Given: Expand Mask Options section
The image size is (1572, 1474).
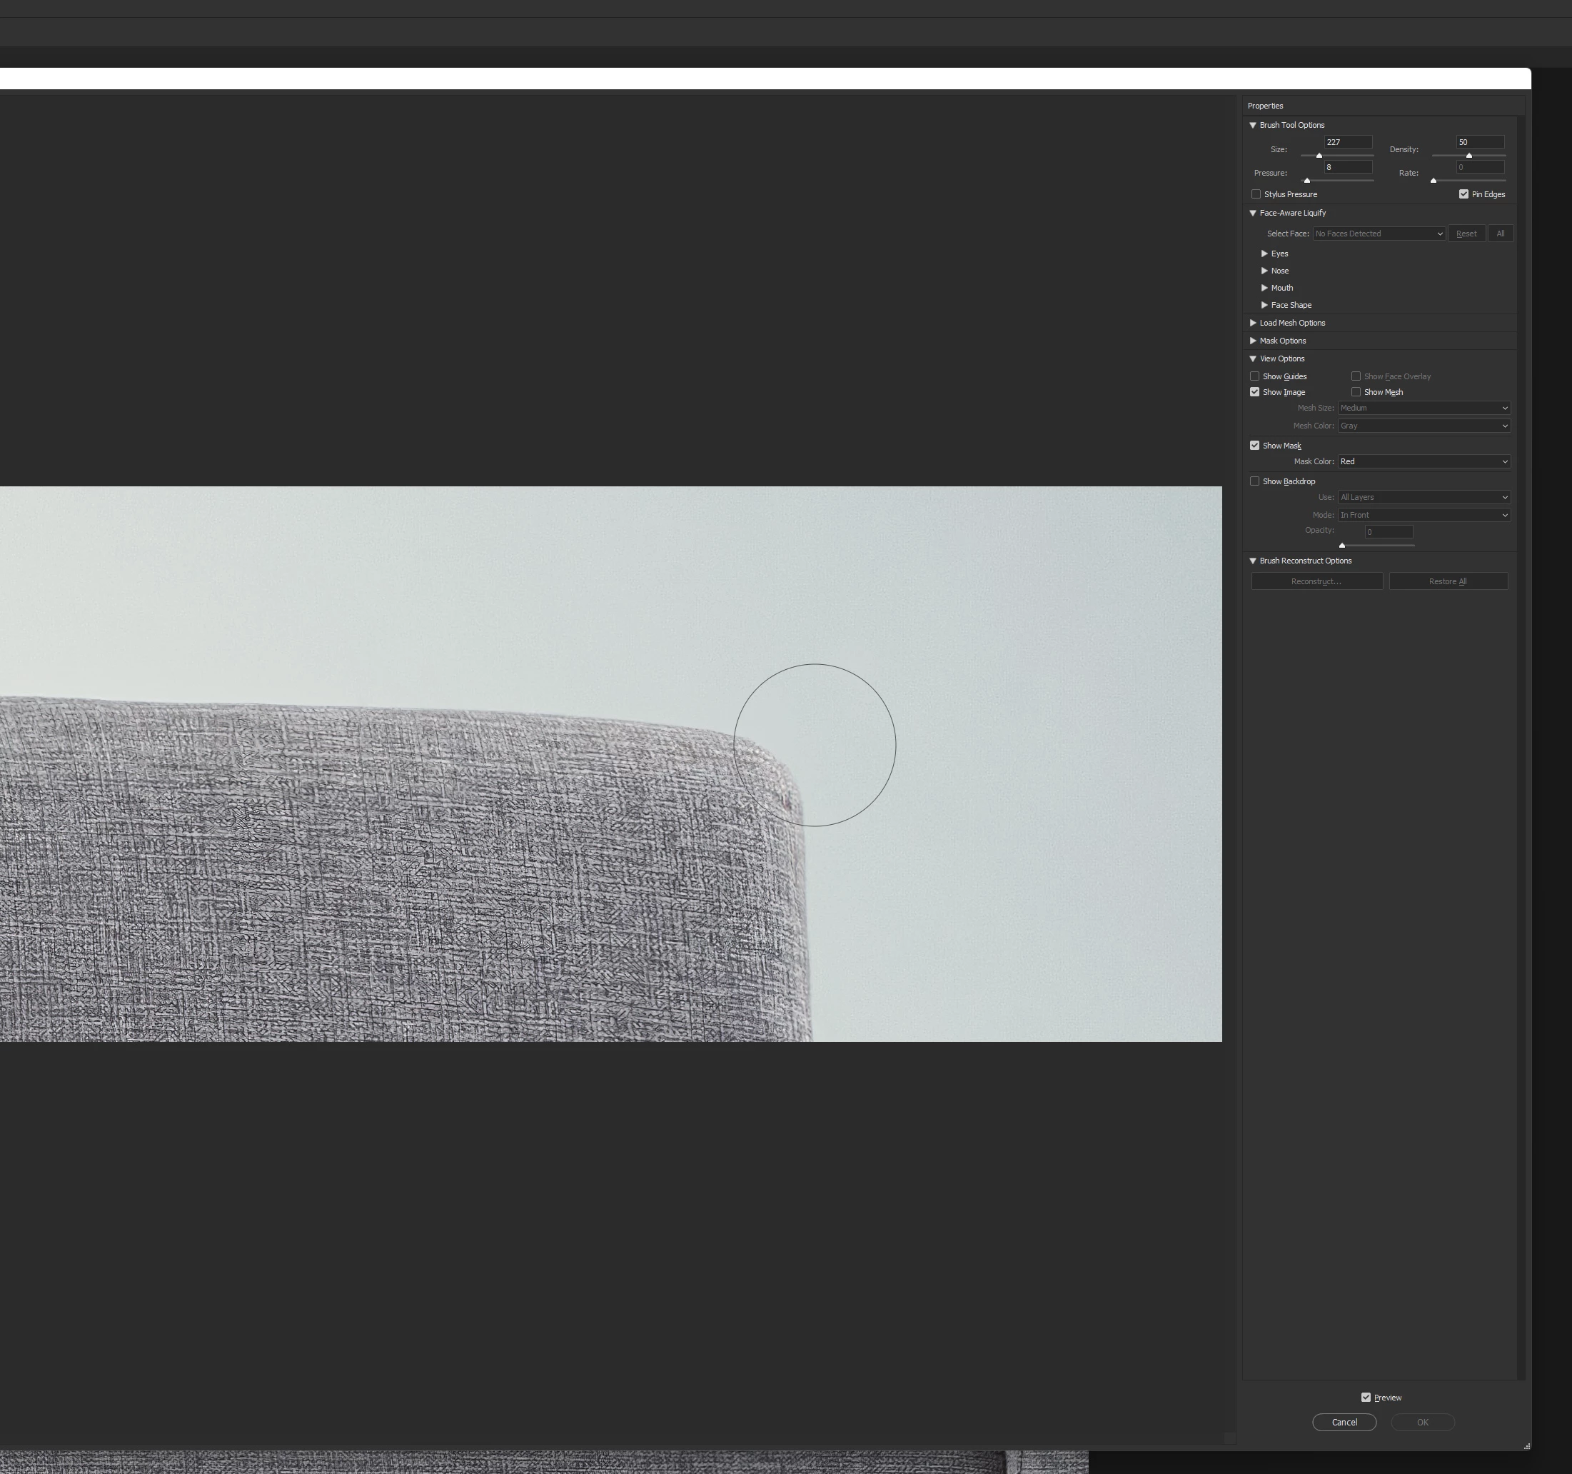Looking at the screenshot, I should point(1253,341).
